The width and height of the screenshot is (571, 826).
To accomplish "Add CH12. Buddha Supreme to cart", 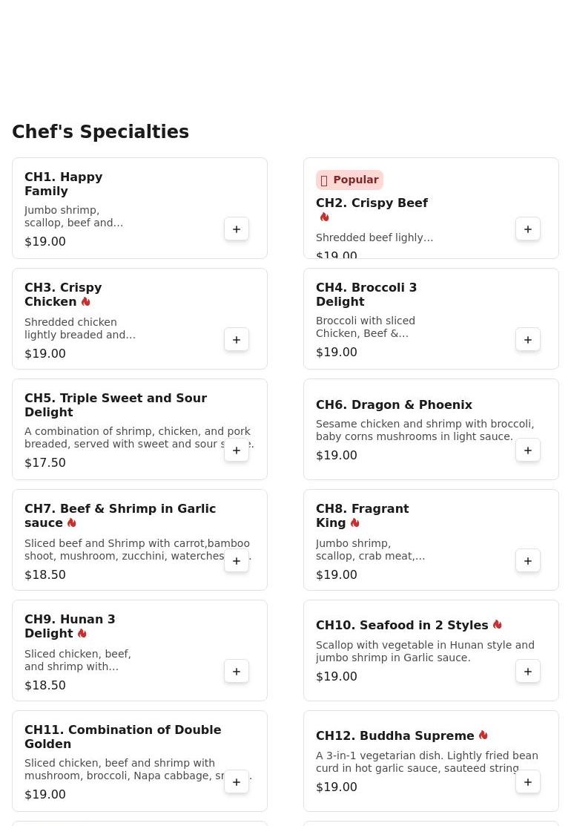I will point(528,782).
